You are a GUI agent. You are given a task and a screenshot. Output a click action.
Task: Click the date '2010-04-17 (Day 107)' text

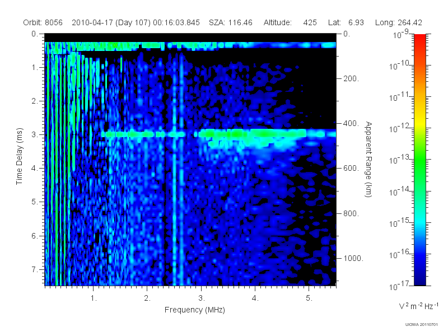pyautogui.click(x=111, y=22)
